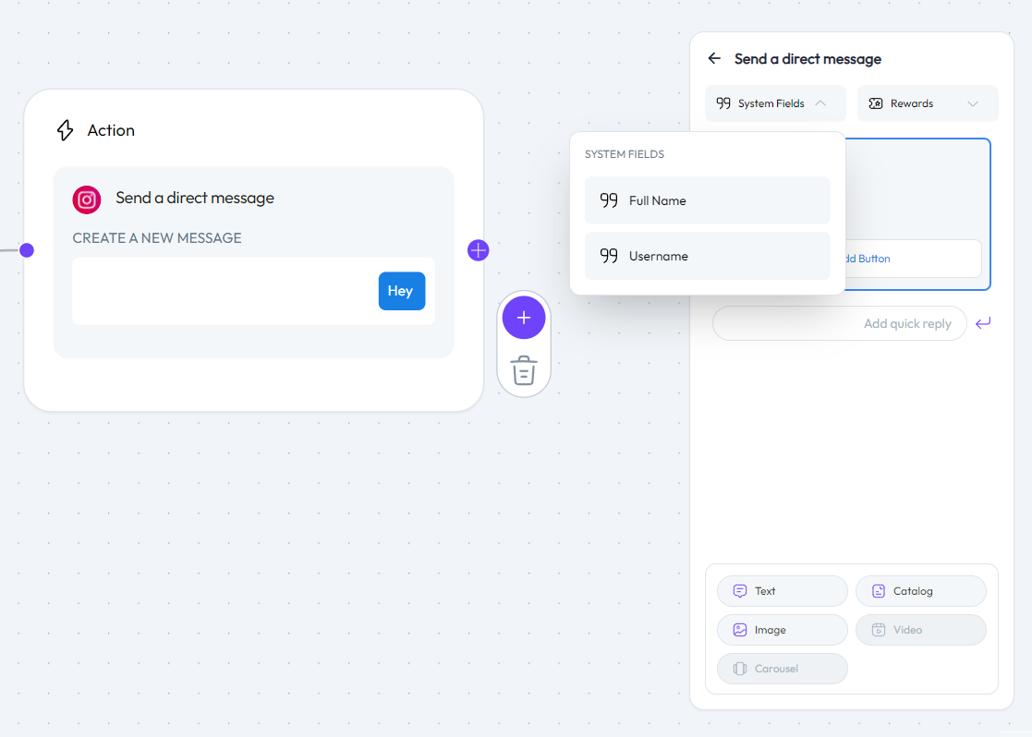Click the trash delete icon
The height and width of the screenshot is (737, 1032).
tap(524, 369)
